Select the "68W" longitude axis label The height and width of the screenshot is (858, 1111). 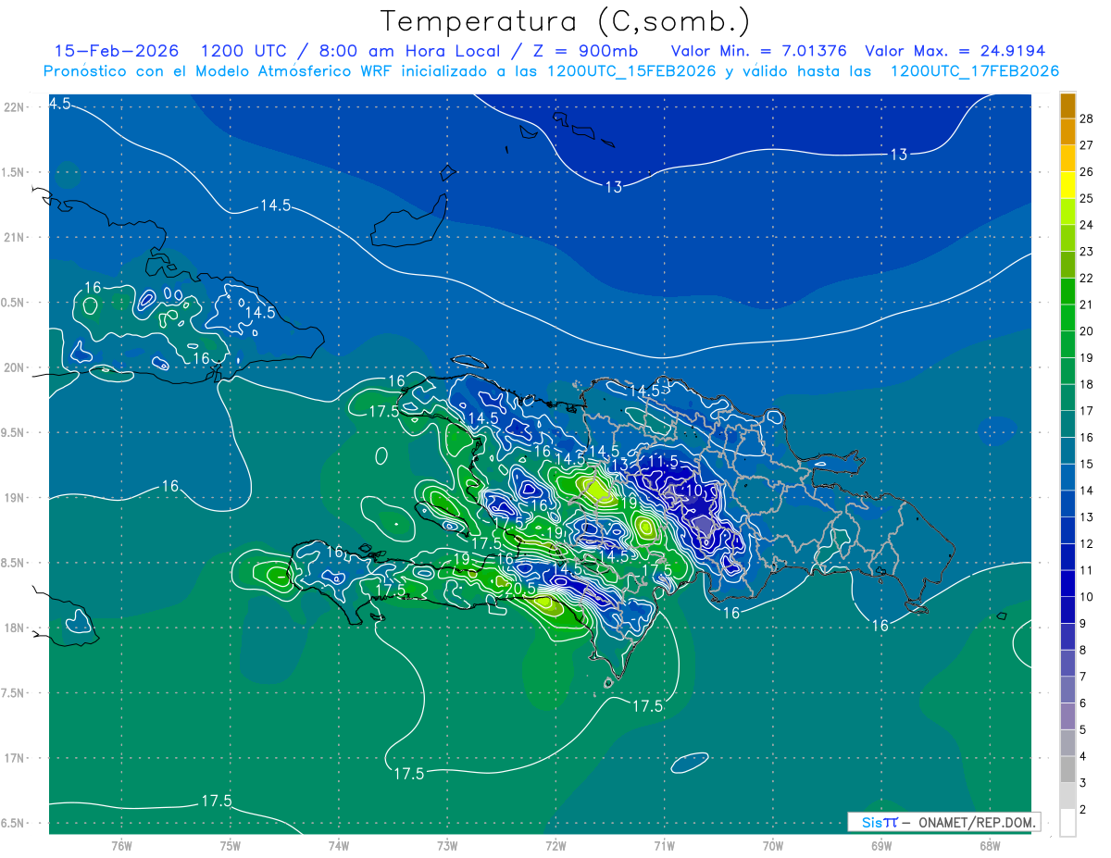point(989,845)
